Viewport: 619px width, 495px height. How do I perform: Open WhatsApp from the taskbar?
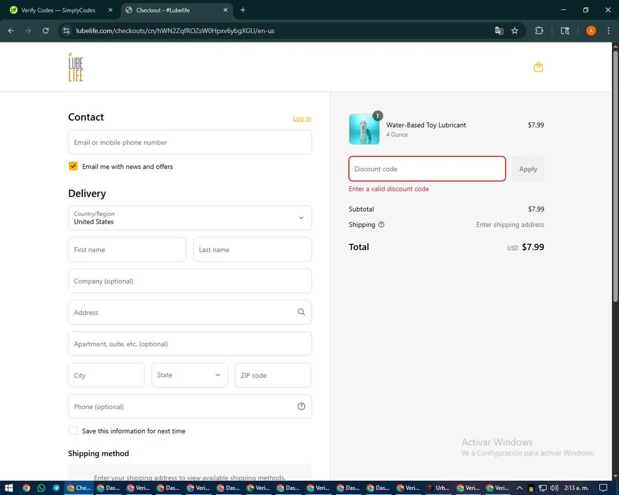coord(41,488)
